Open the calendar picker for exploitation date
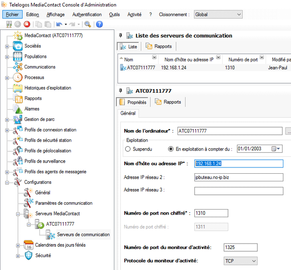This screenshot has width=291, height=270. click(276, 149)
